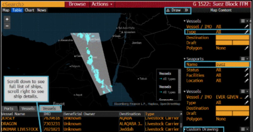The width and height of the screenshot is (253, 132).
Task: Click the Draw tool button
Action: coord(174,10)
